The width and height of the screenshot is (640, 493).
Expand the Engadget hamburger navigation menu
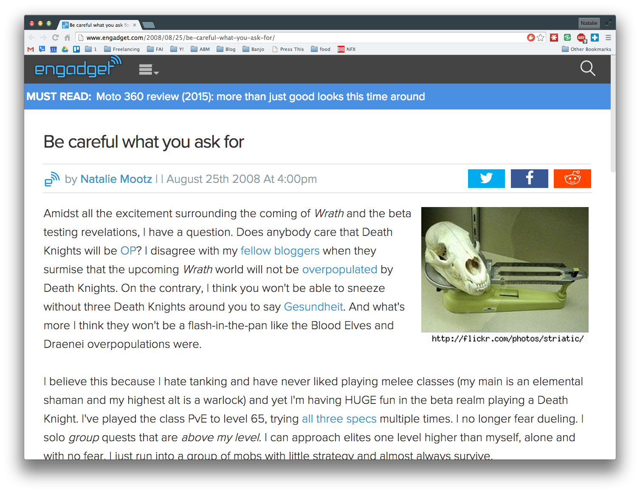pyautogui.click(x=149, y=69)
